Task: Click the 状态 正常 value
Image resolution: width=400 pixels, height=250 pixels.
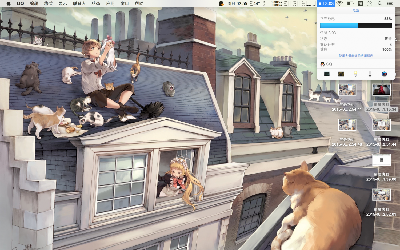Action: pos(388,39)
